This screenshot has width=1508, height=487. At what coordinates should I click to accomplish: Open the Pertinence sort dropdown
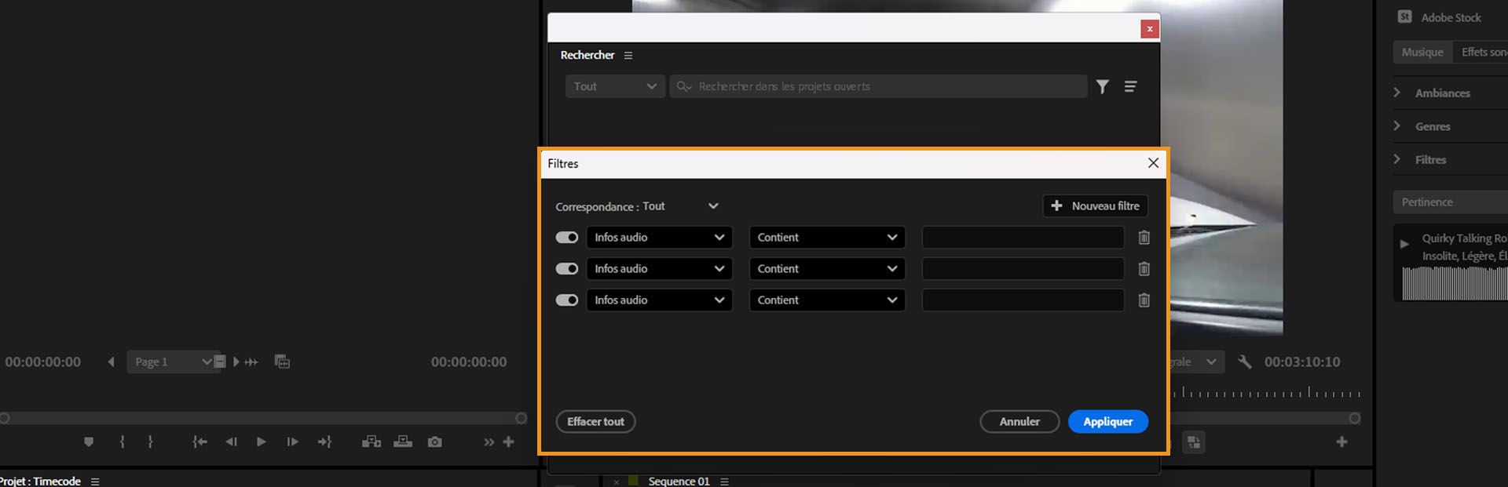(x=1450, y=202)
